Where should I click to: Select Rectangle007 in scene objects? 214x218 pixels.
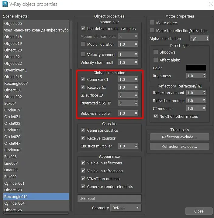click(36, 84)
